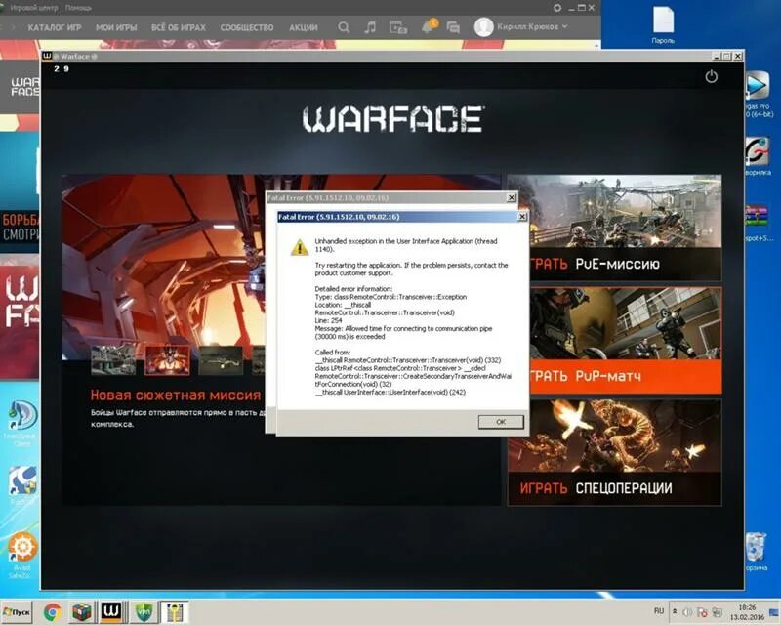The image size is (781, 625).
Task: Open the Avast SafeZone desktop shortcut
Action: (x=21, y=555)
